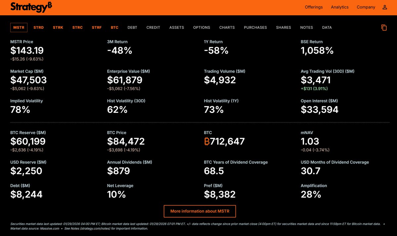Image resolution: width=397 pixels, height=236 pixels.
Task: Select the MSTR tab
Action: click(19, 27)
